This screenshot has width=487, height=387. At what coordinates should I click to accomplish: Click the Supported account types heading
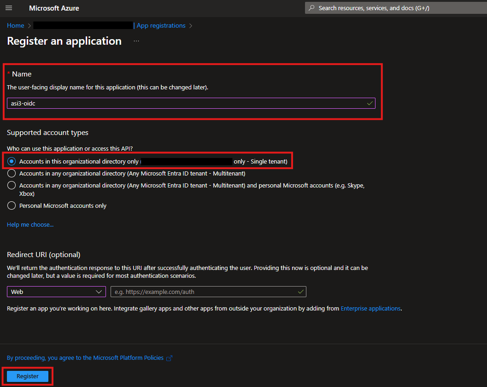coord(47,133)
